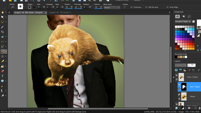Select the square brush shape
Image resolution: width=201 pixels, height=113 pixels.
click(x=34, y=7)
